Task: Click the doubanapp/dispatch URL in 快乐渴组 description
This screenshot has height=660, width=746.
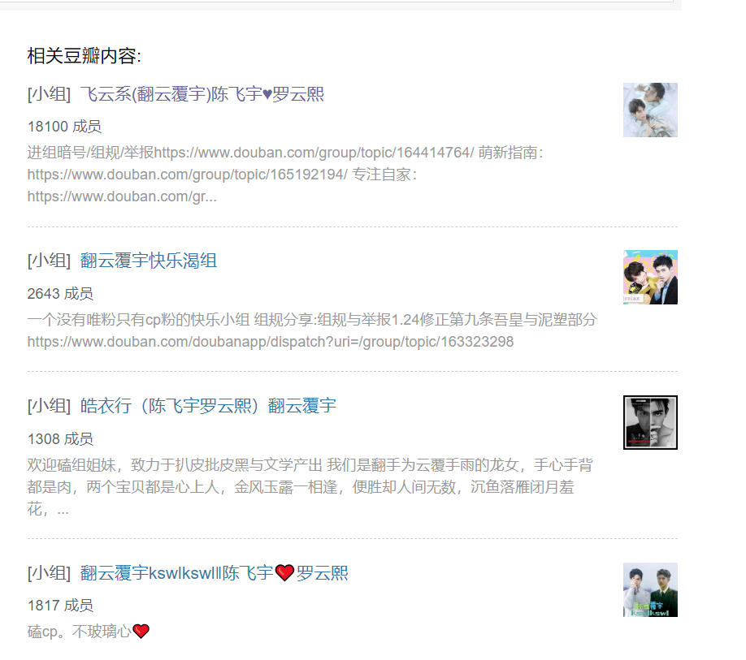Action: [271, 342]
